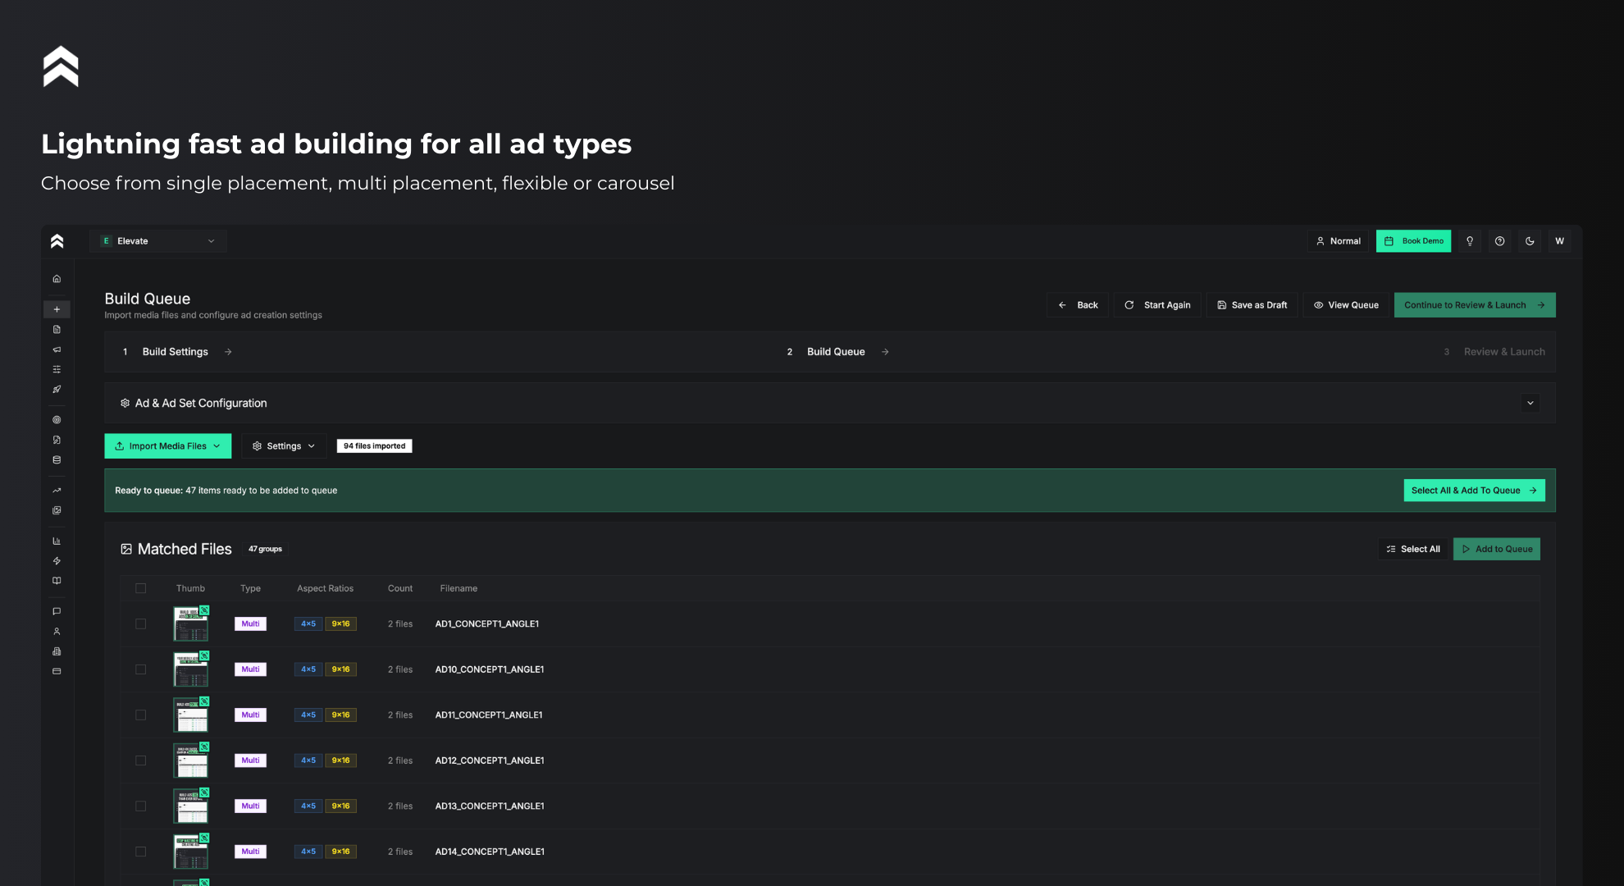1624x886 pixels.
Task: Collapse the Ad & Ad Set Configuration panel
Action: [x=1530, y=403]
